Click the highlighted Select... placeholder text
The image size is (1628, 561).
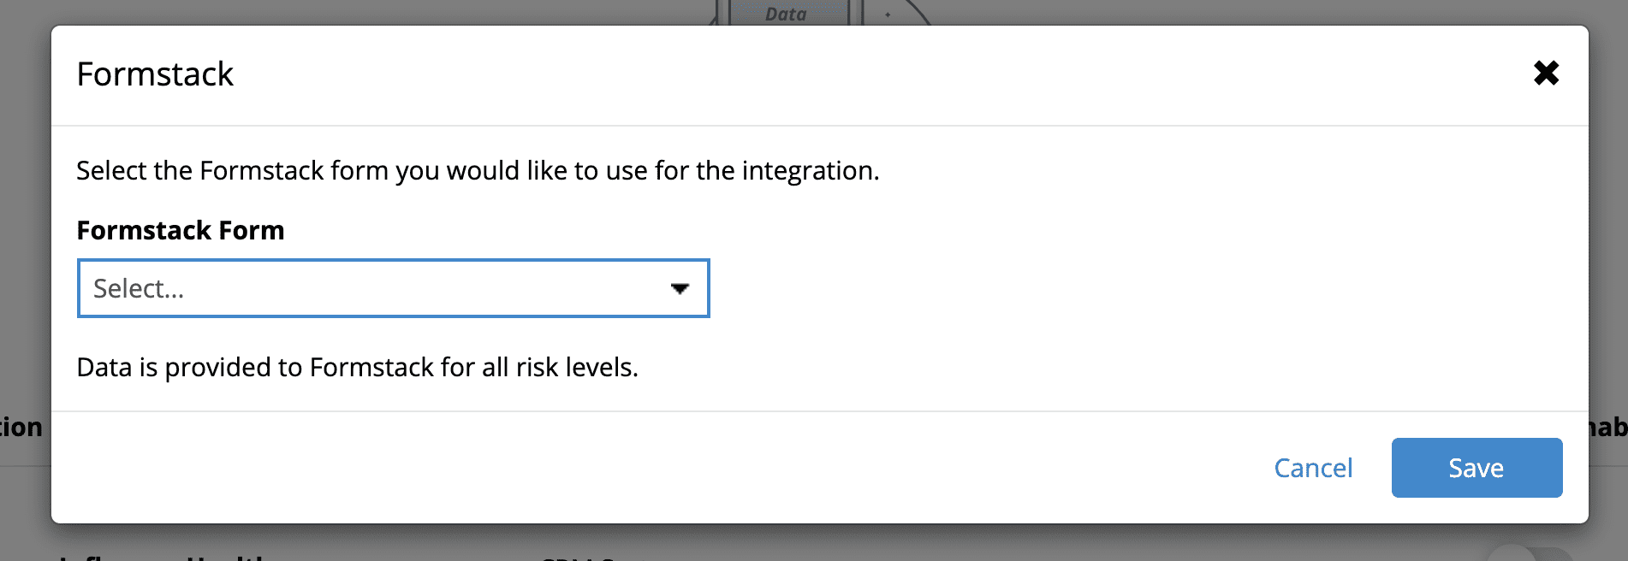140,288
